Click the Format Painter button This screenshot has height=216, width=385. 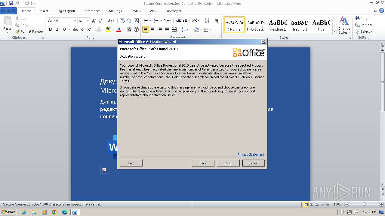(x=29, y=31)
